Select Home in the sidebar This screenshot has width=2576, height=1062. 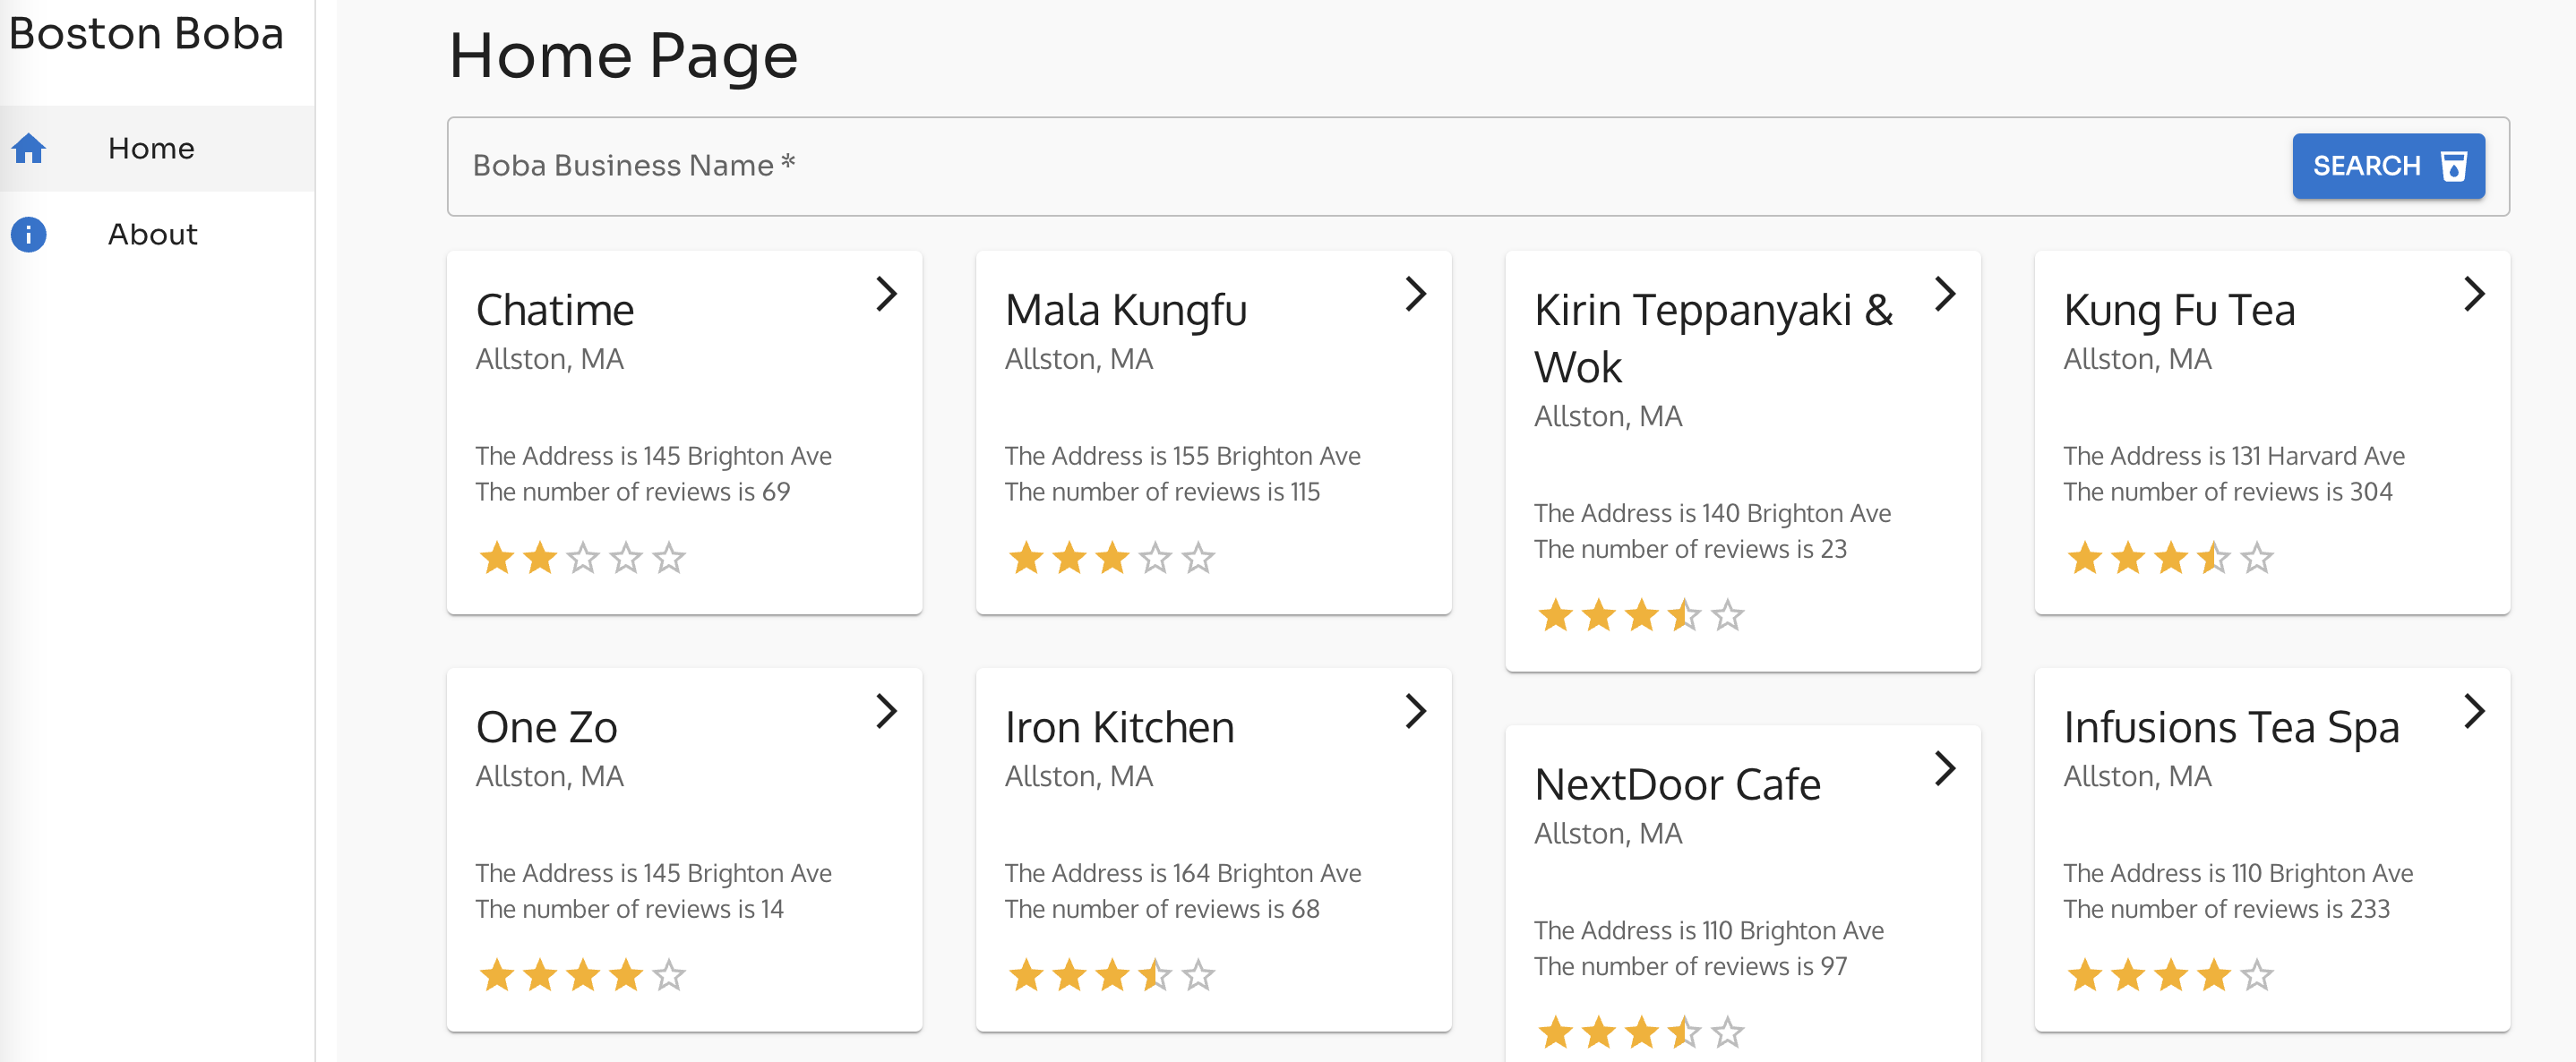click(157, 148)
